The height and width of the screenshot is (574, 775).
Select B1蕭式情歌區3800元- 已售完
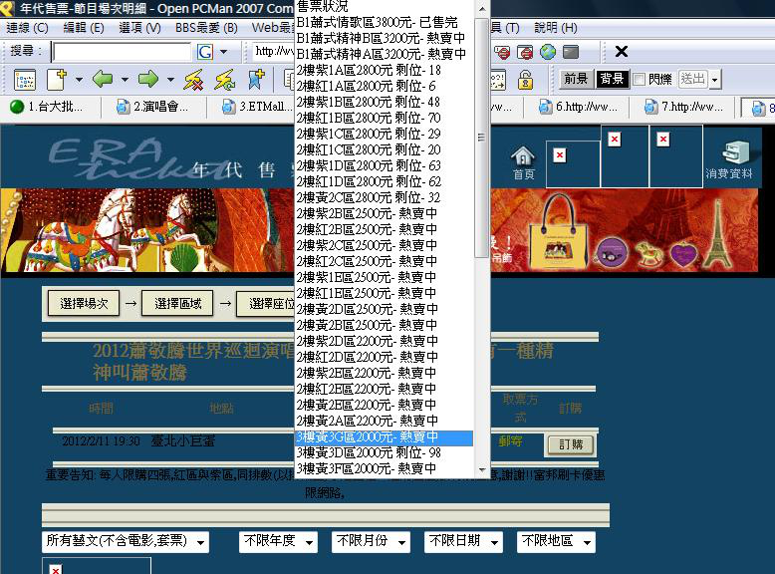tap(385, 22)
